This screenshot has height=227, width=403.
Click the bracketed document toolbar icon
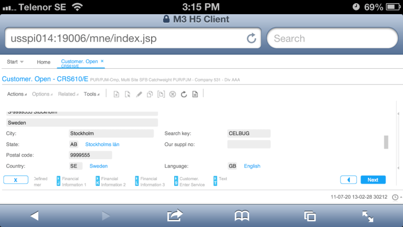click(x=161, y=94)
